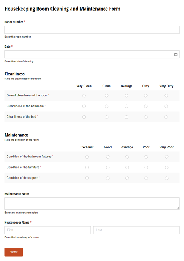Choose Dirty for cleanliness of the bathroom
The image size is (184, 261).
[x=145, y=106]
